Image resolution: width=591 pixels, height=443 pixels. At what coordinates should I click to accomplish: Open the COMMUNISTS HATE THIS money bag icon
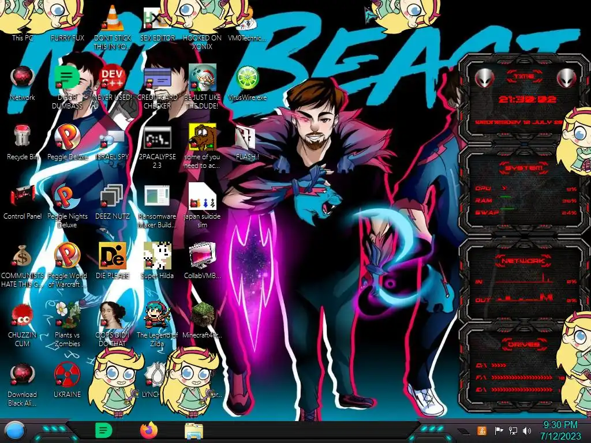point(23,256)
